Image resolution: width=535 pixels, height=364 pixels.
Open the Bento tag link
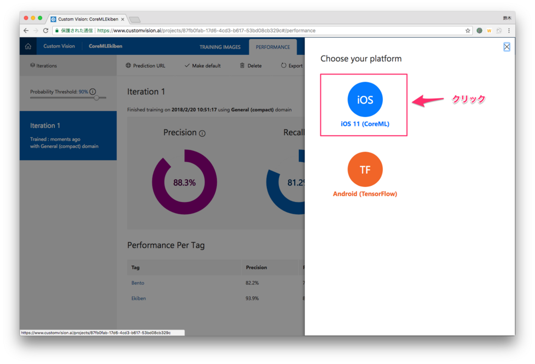(x=138, y=283)
